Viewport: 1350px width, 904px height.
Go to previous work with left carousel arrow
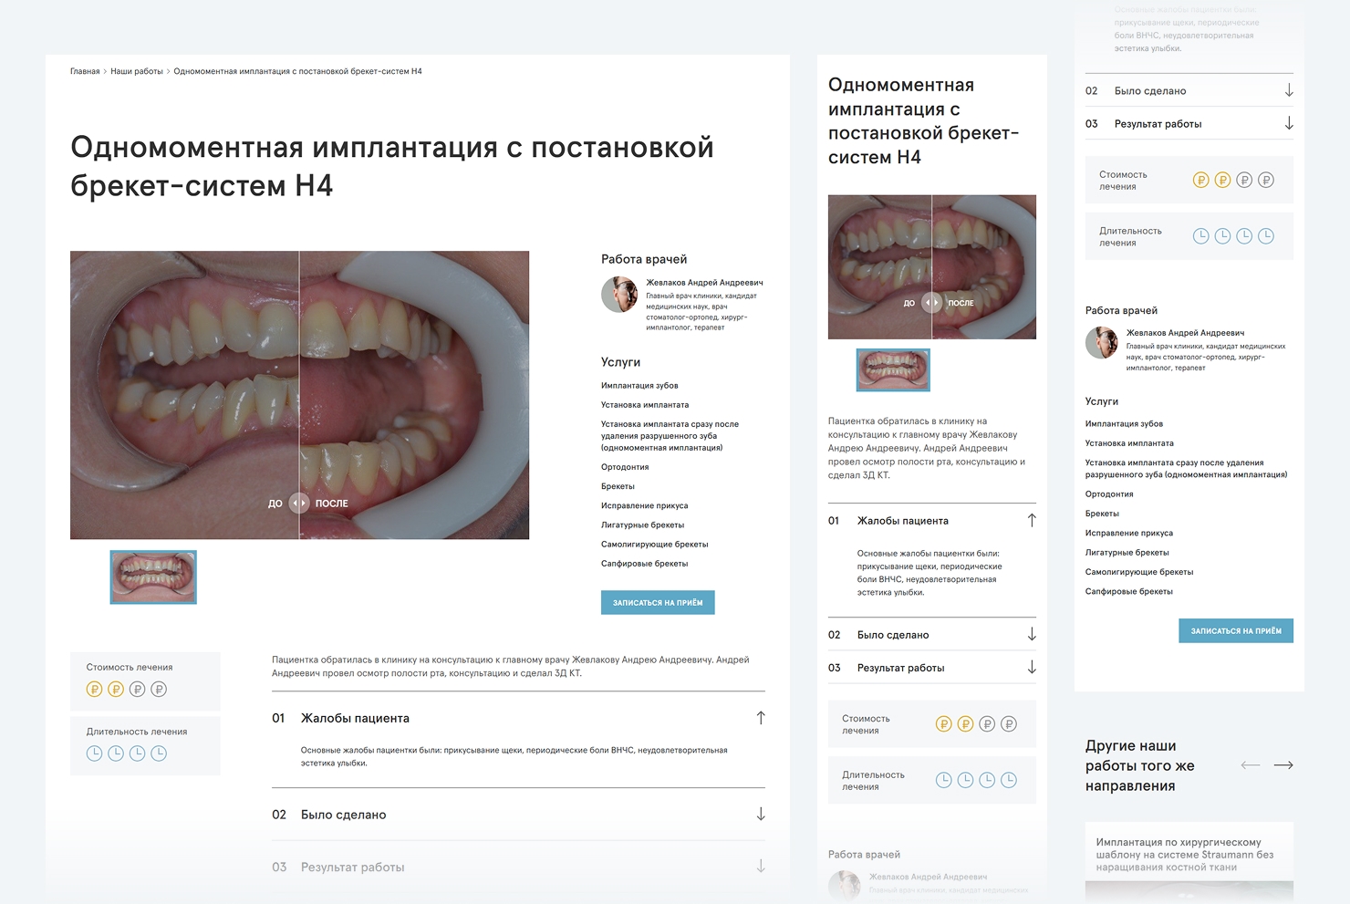(1251, 765)
